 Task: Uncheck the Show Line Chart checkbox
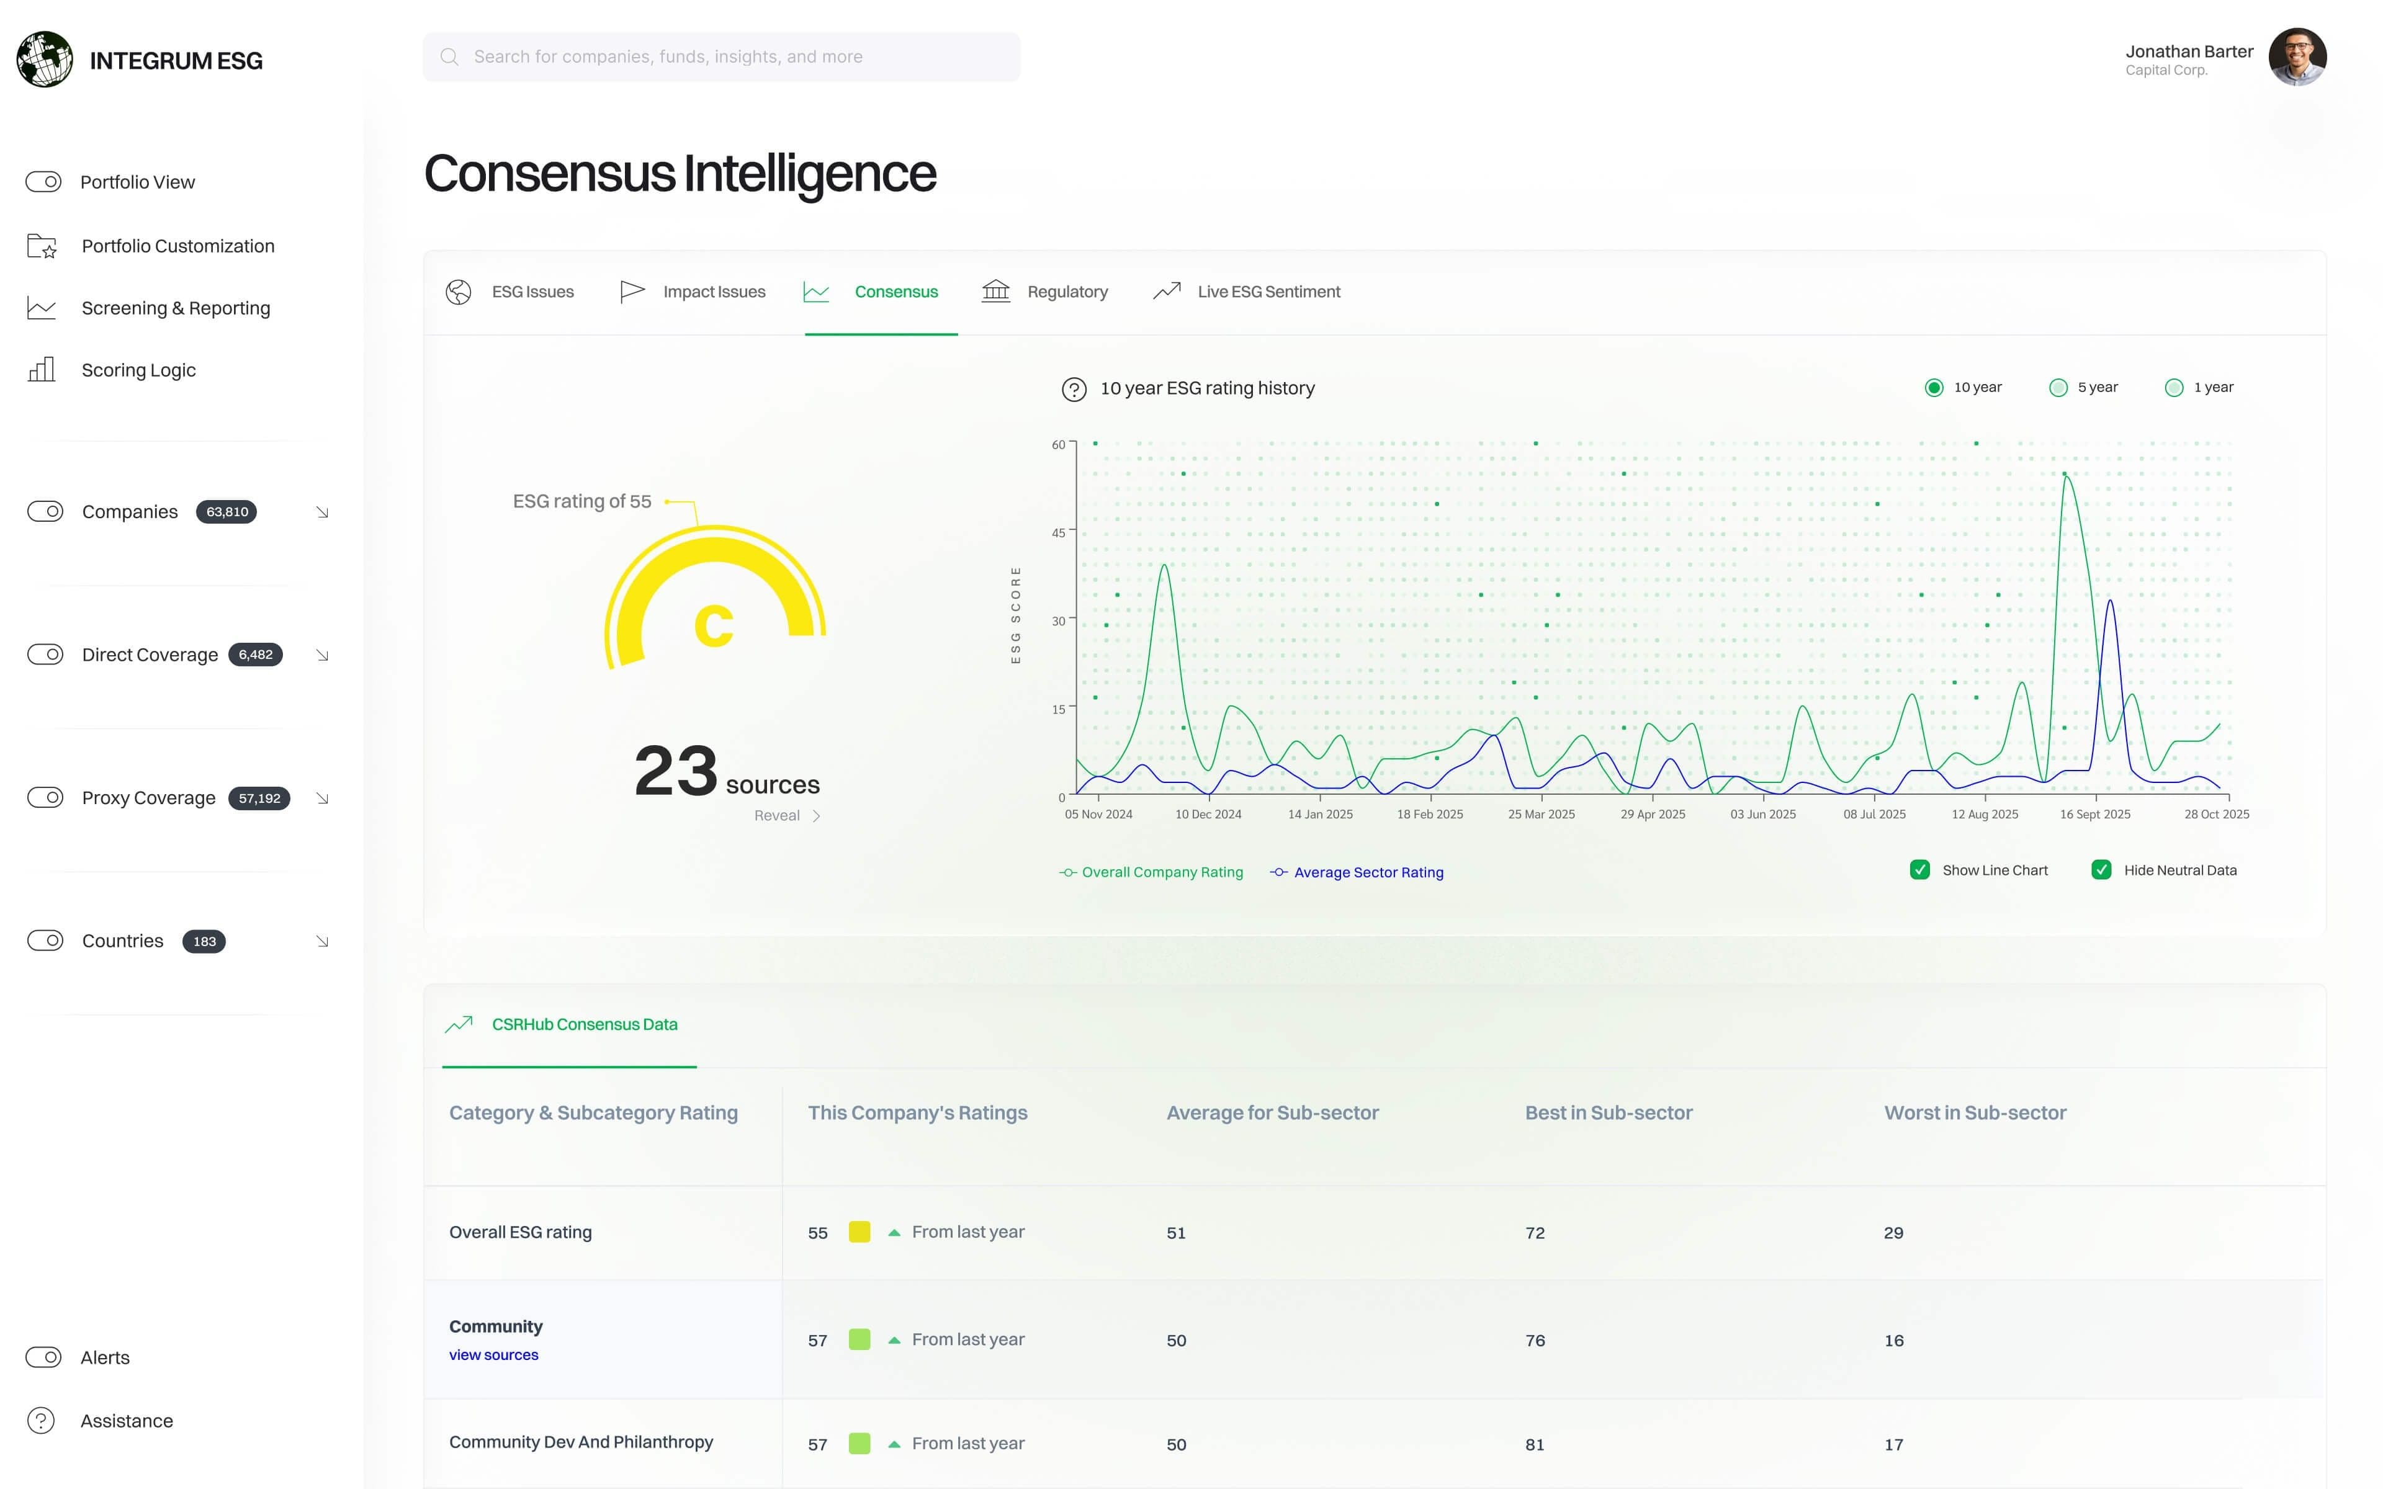tap(1919, 870)
